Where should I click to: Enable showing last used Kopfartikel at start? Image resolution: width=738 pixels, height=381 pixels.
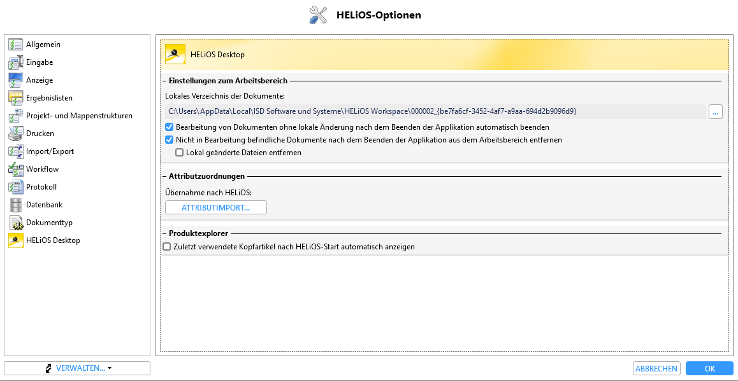(166, 247)
